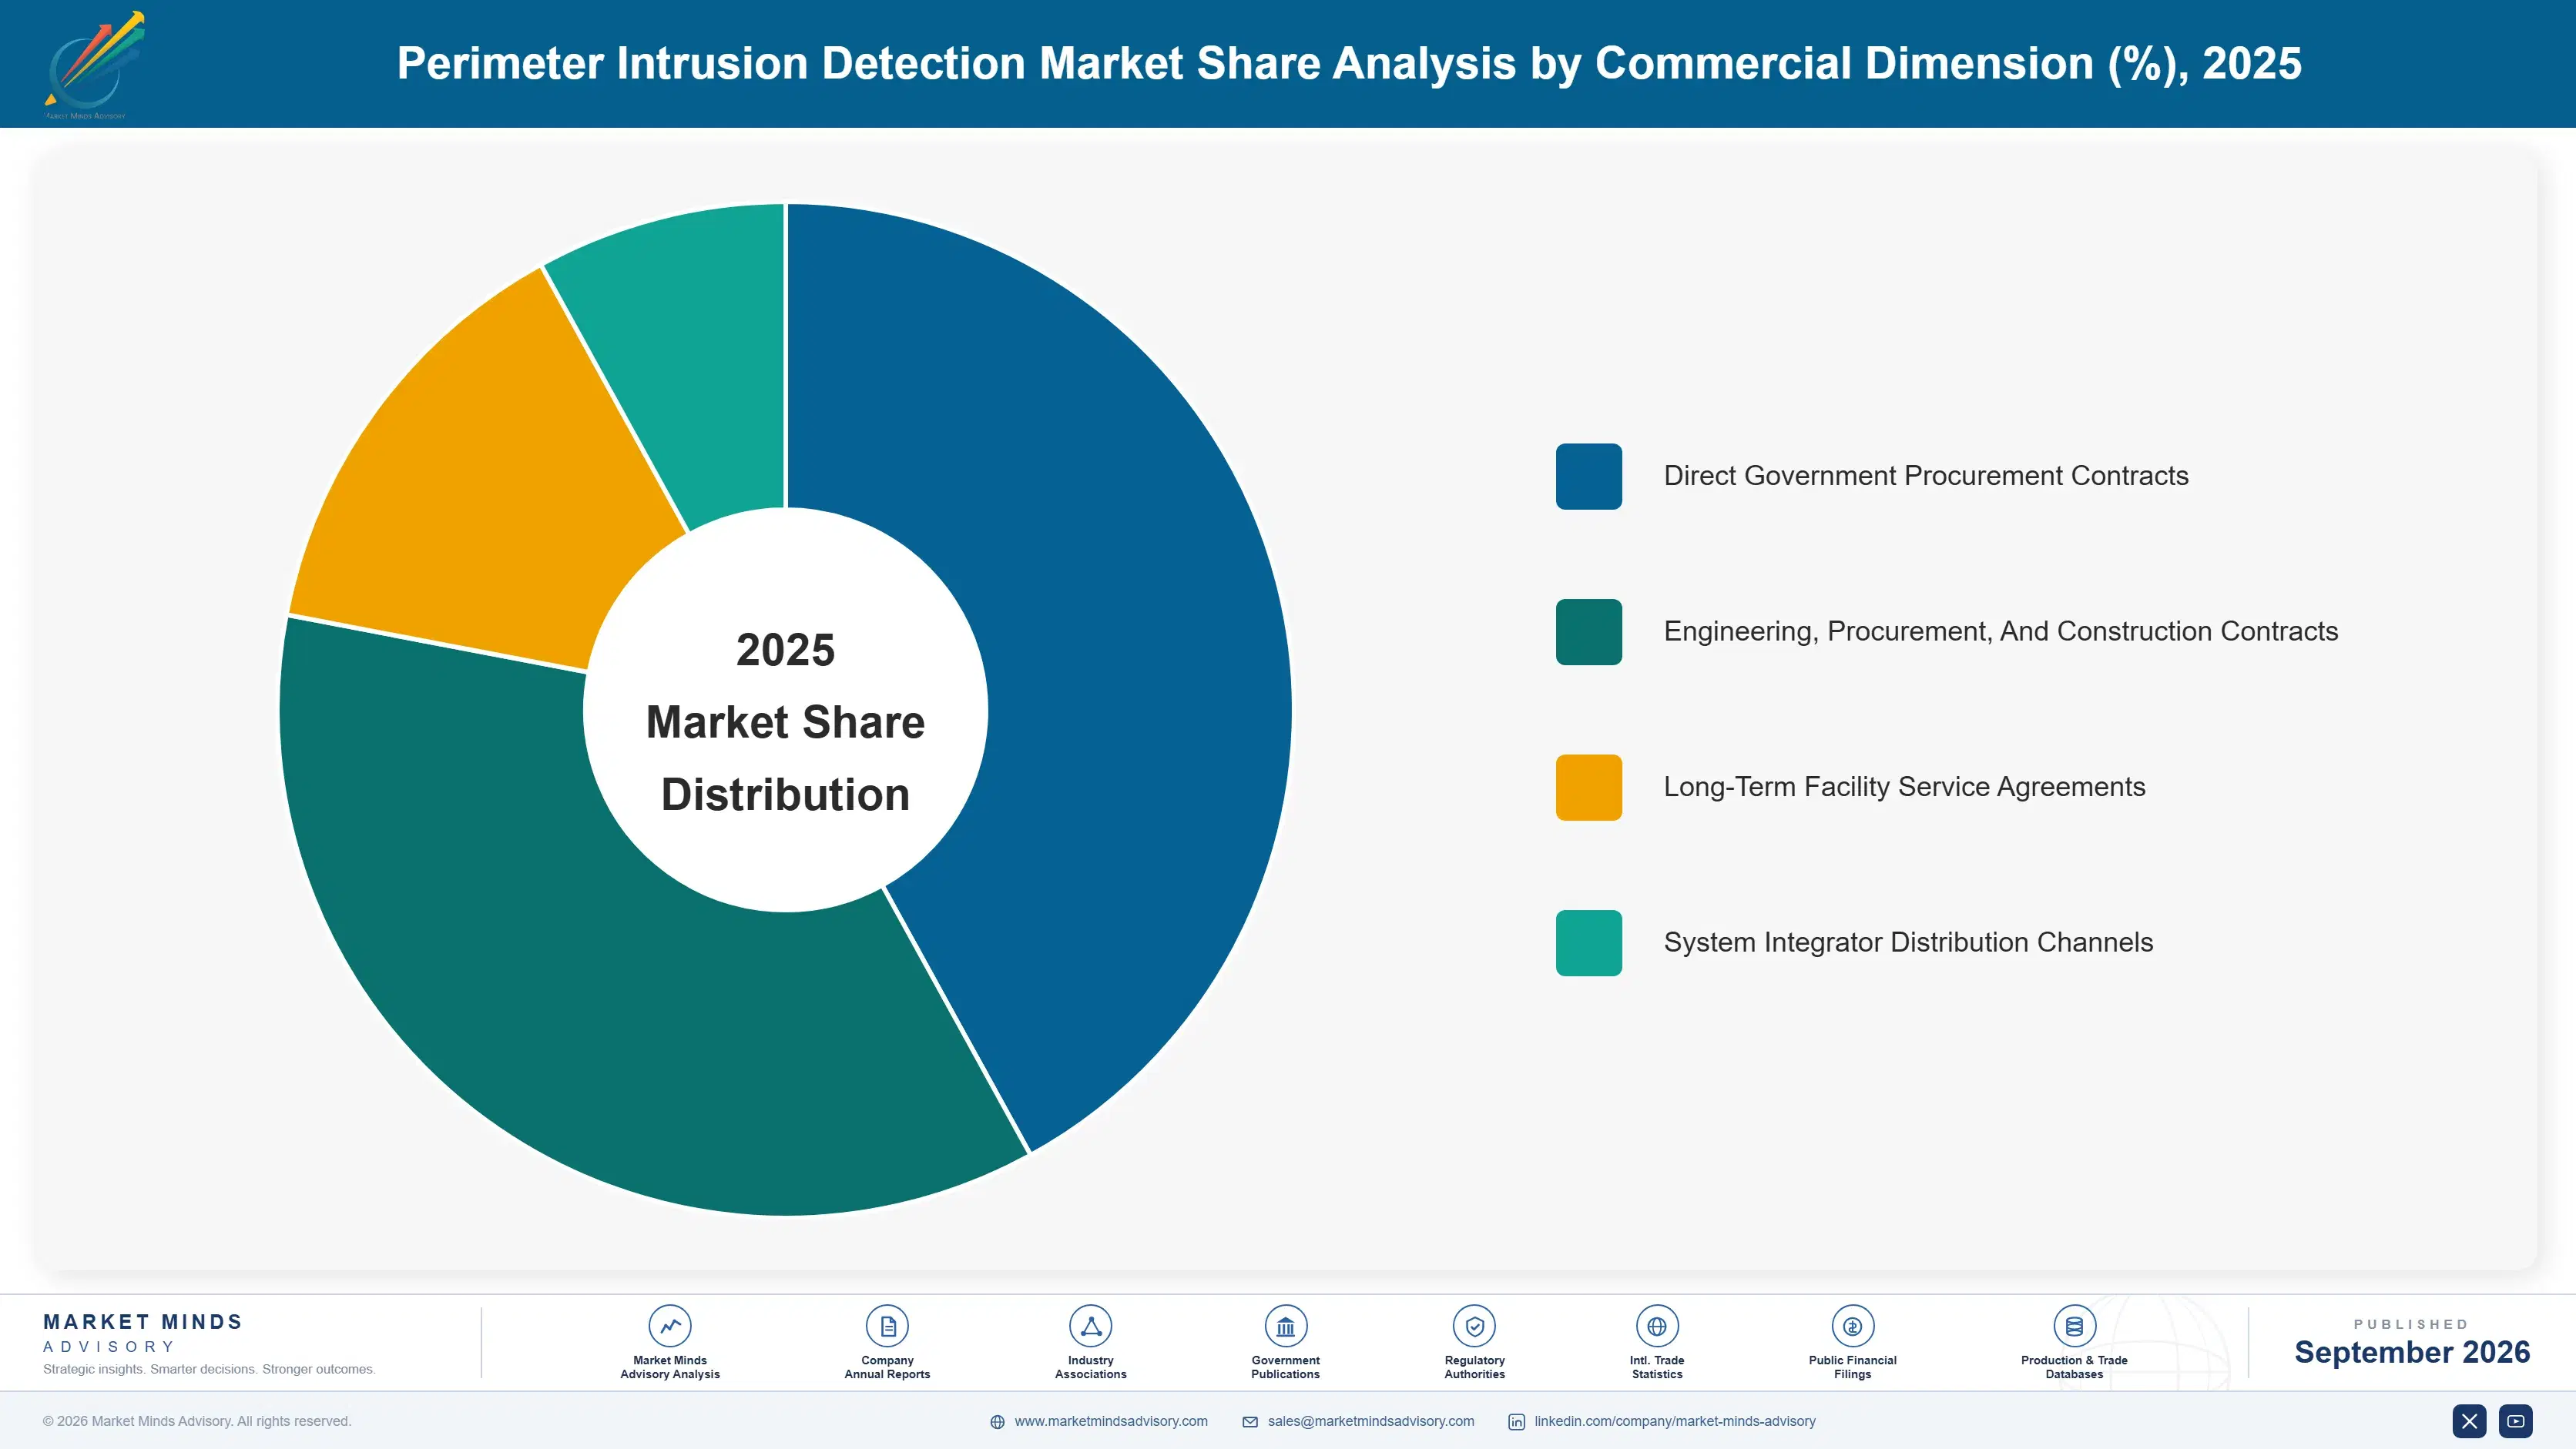Click the envelope icon beside sales email
The height and width of the screenshot is (1449, 2576).
(1250, 1422)
